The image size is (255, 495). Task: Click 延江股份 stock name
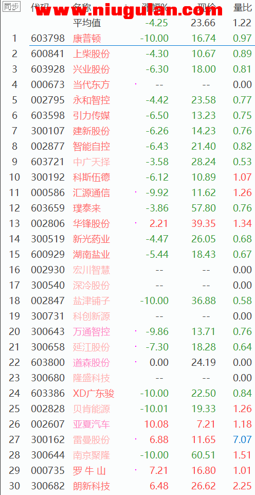(91, 347)
